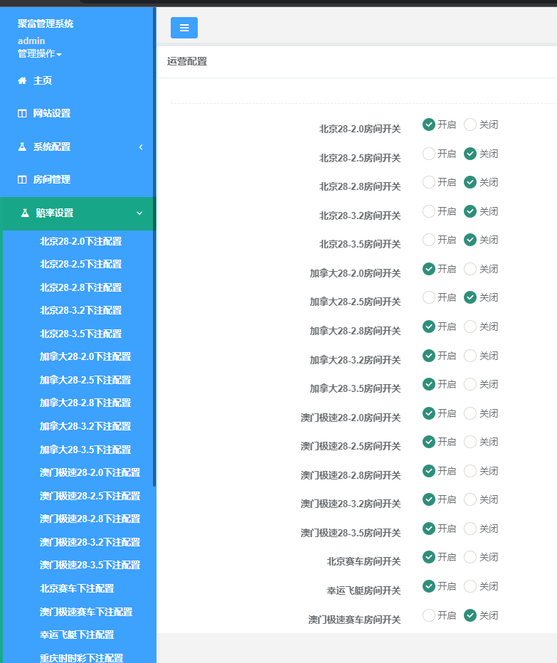Set 加拿大28-2.0房间开关 to 关闭
557x663 pixels.
click(x=470, y=269)
